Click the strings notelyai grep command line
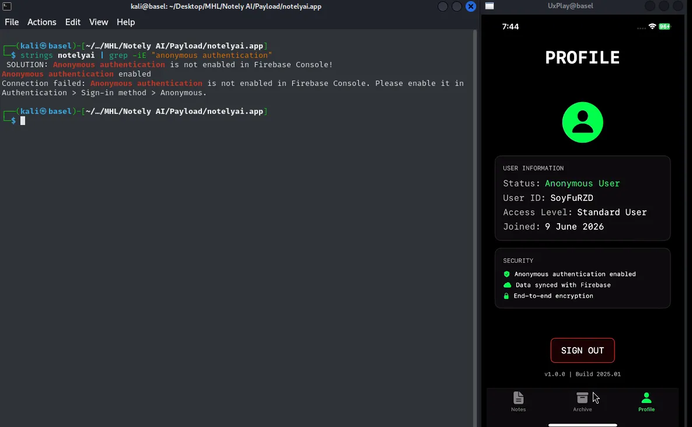Image resolution: width=692 pixels, height=427 pixels. [146, 55]
